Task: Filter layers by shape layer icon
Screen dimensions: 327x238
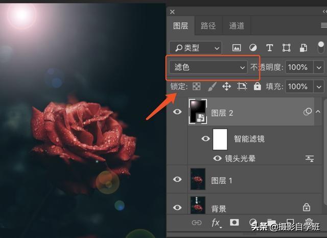Action: pyautogui.click(x=286, y=48)
